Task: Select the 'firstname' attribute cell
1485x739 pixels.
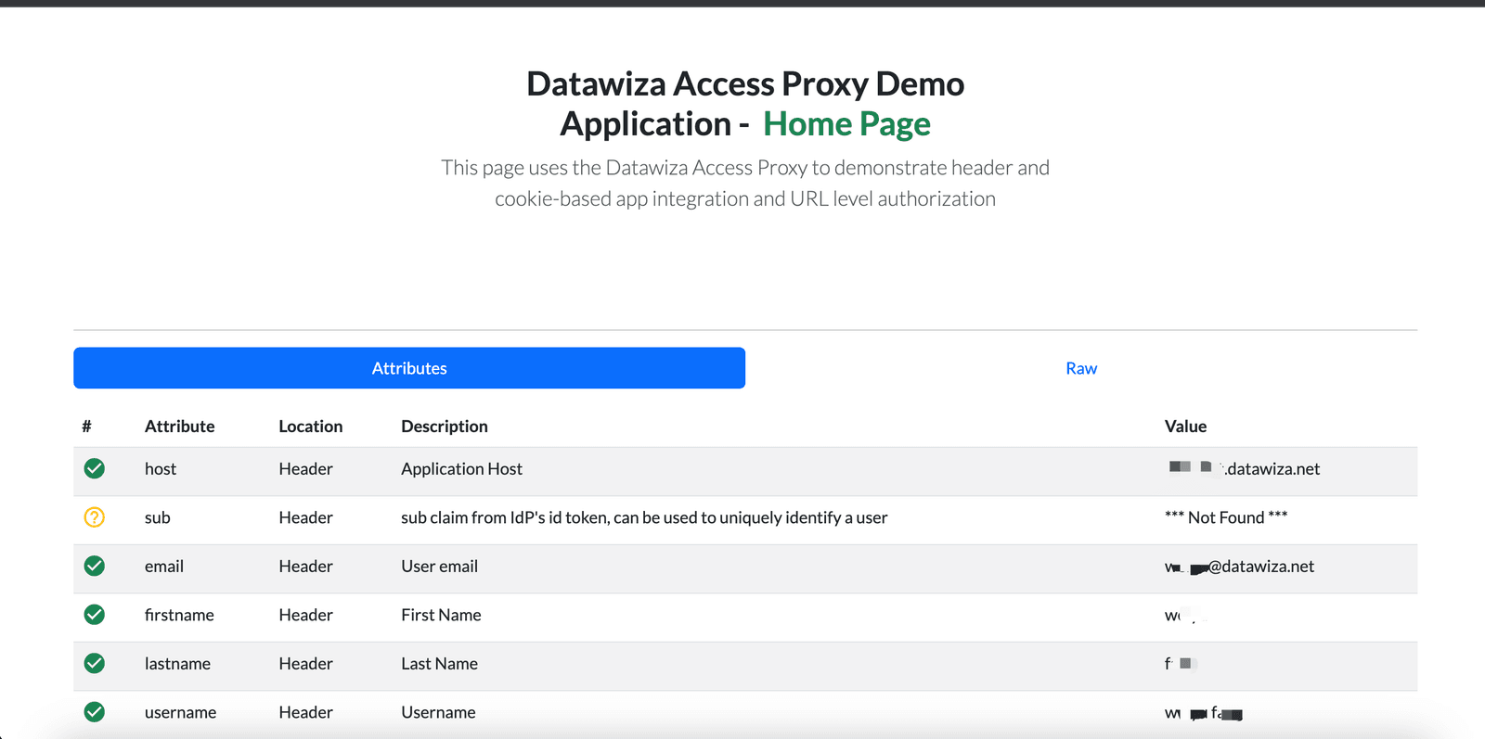Action: pyautogui.click(x=179, y=615)
